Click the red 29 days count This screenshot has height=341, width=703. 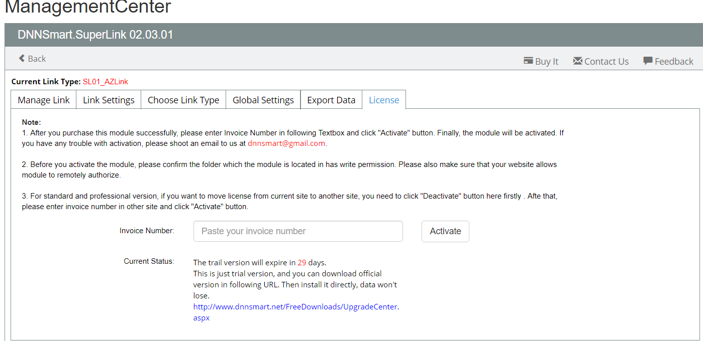pyautogui.click(x=302, y=262)
